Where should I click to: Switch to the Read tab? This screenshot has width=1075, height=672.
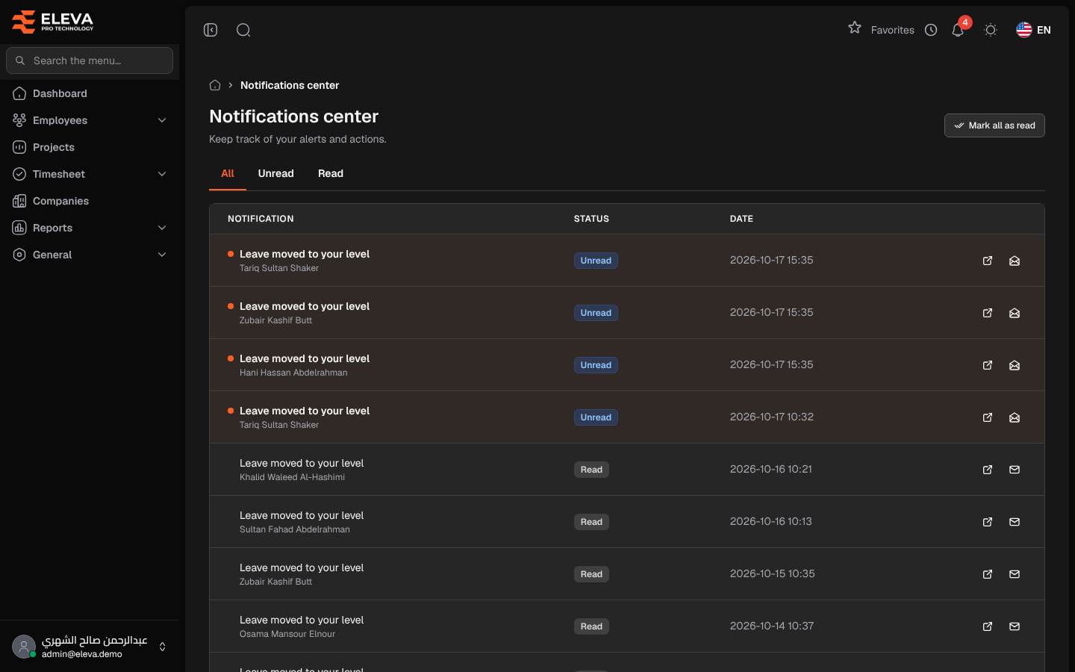tap(331, 173)
